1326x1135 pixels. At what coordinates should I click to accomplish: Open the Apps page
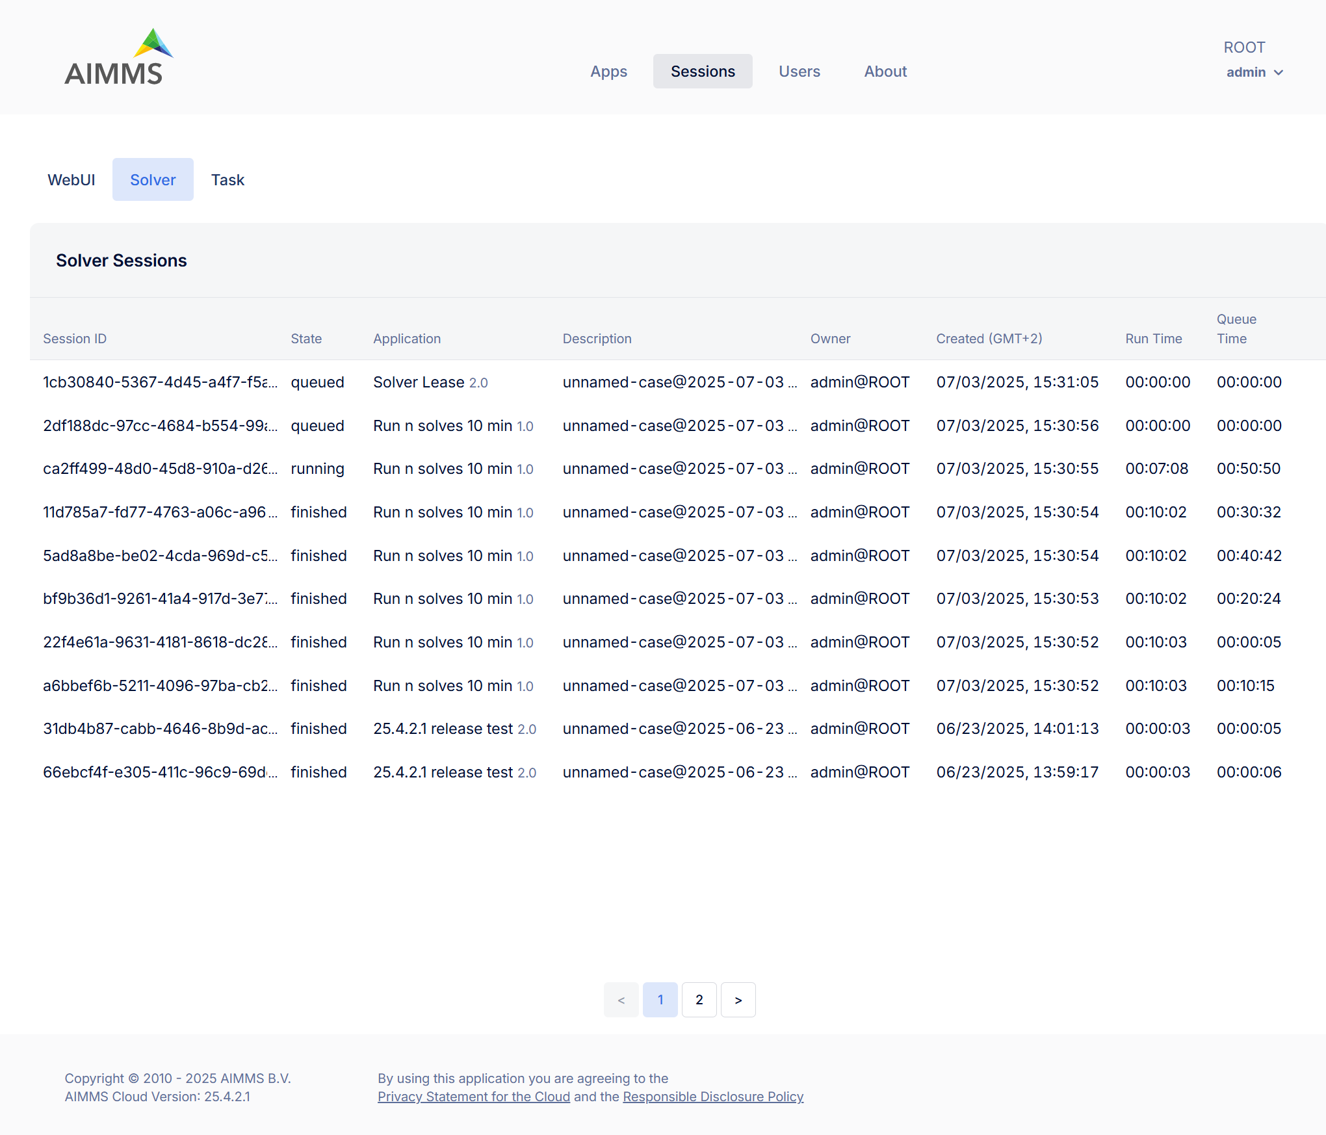tap(608, 72)
